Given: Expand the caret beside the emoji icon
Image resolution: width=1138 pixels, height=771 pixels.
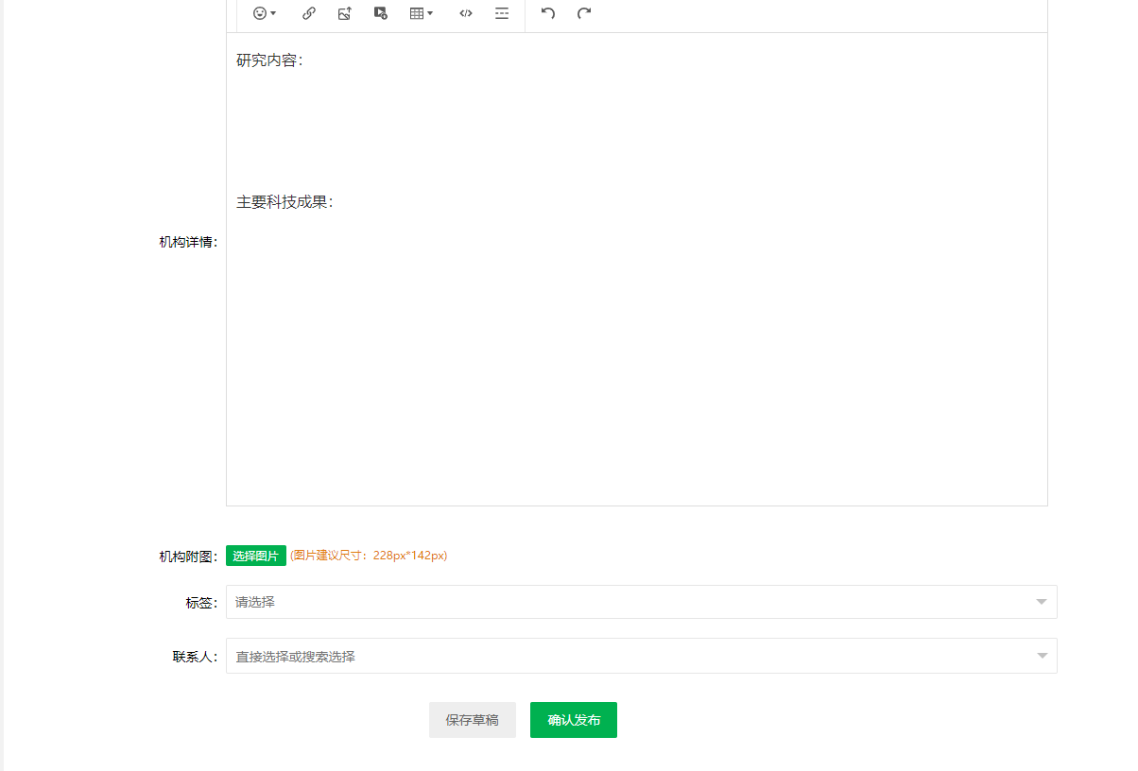Looking at the screenshot, I should [273, 14].
